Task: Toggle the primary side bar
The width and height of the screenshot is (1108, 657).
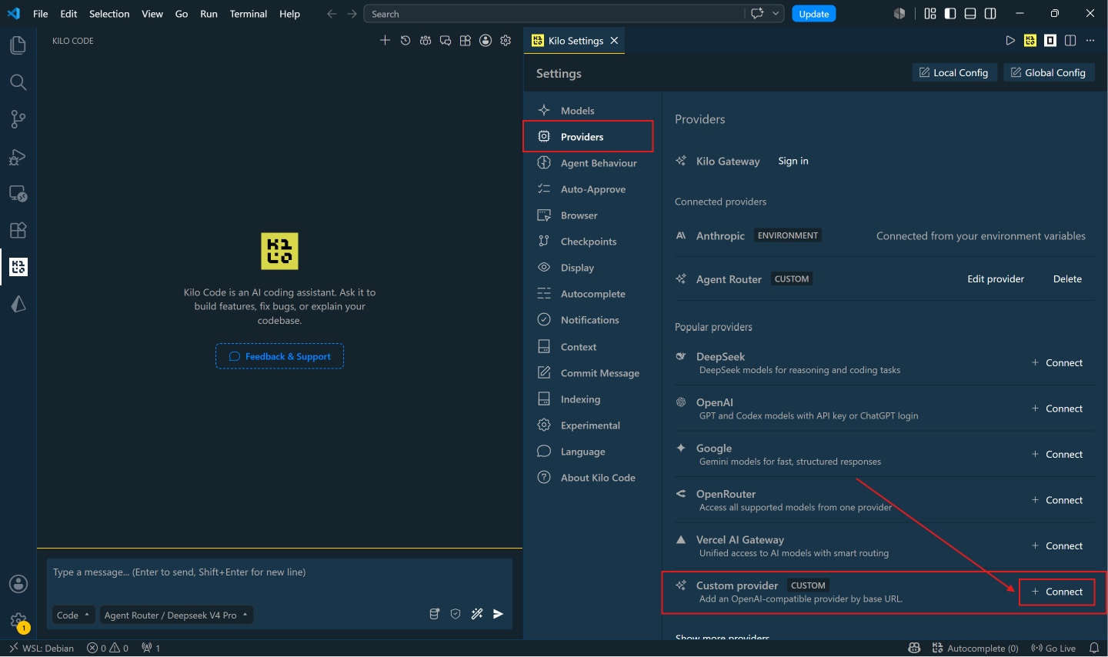Action: point(950,14)
